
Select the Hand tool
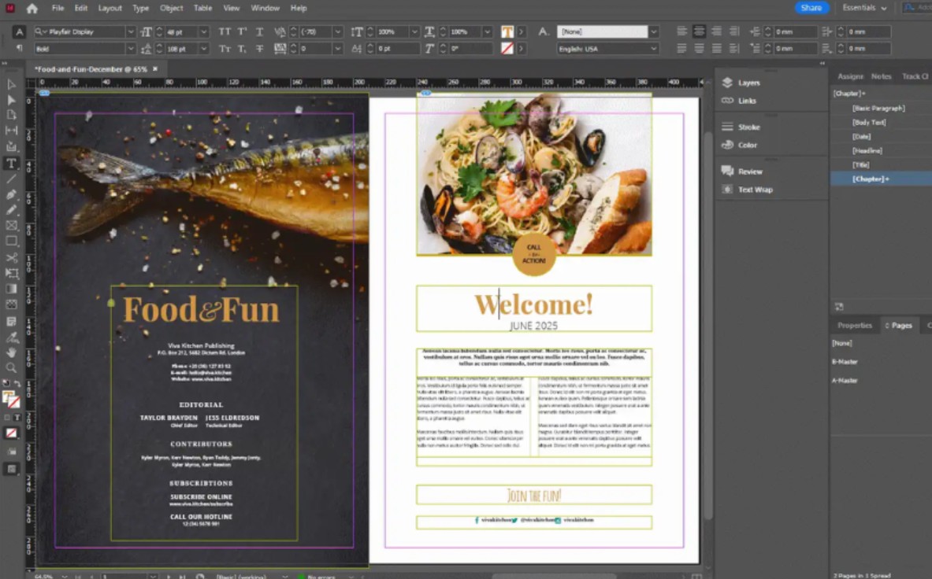[11, 352]
